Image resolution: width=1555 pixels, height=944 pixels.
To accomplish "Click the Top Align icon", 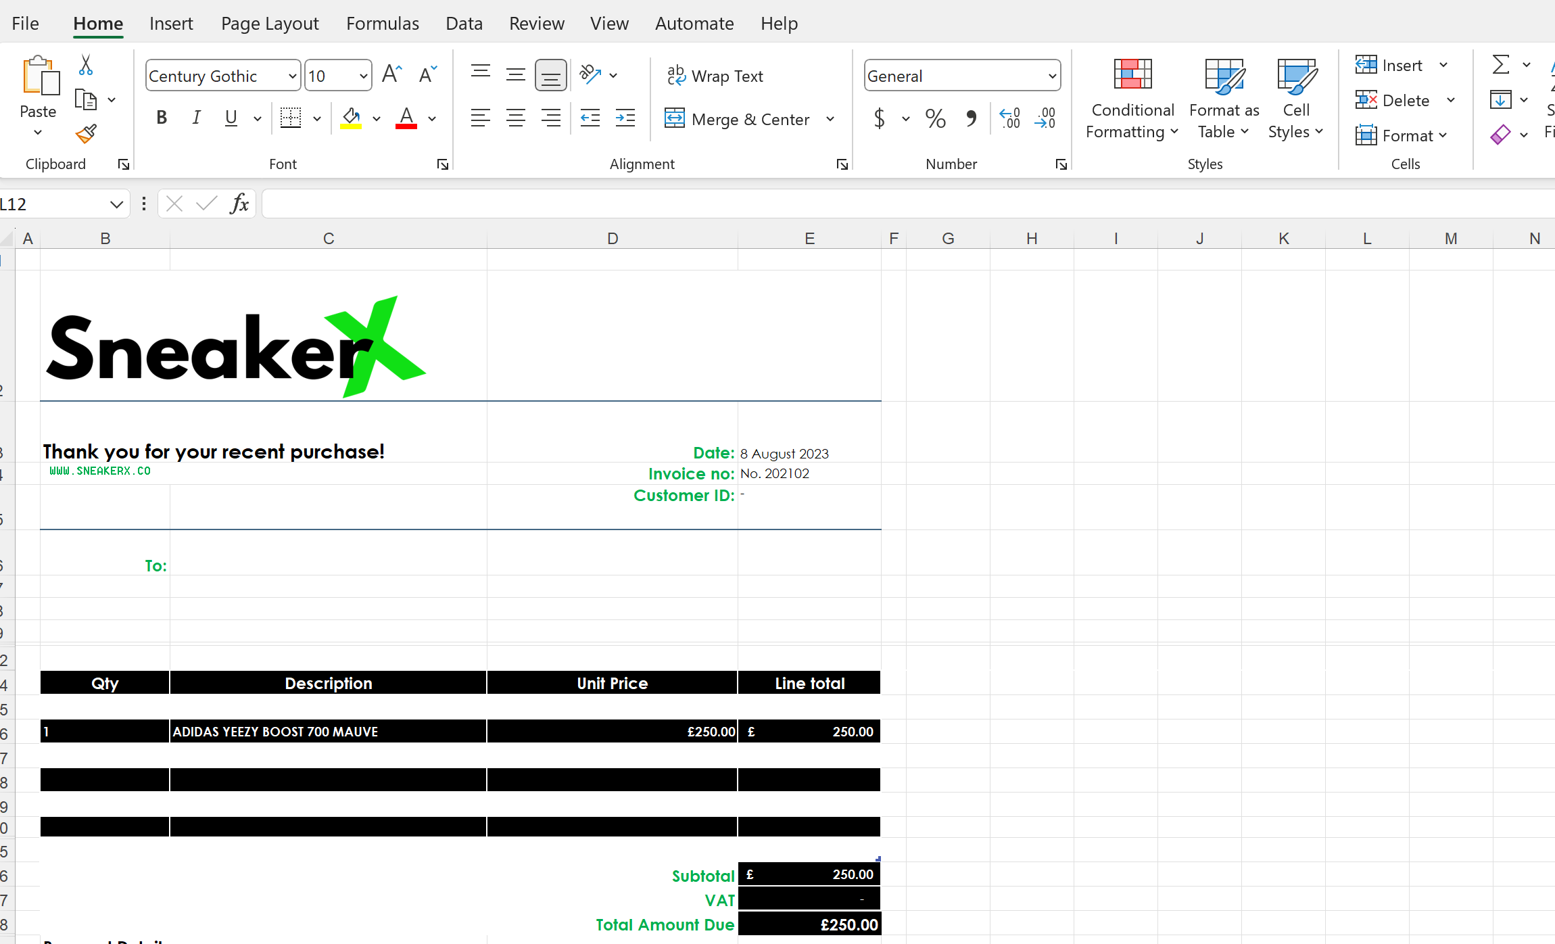I will [481, 72].
